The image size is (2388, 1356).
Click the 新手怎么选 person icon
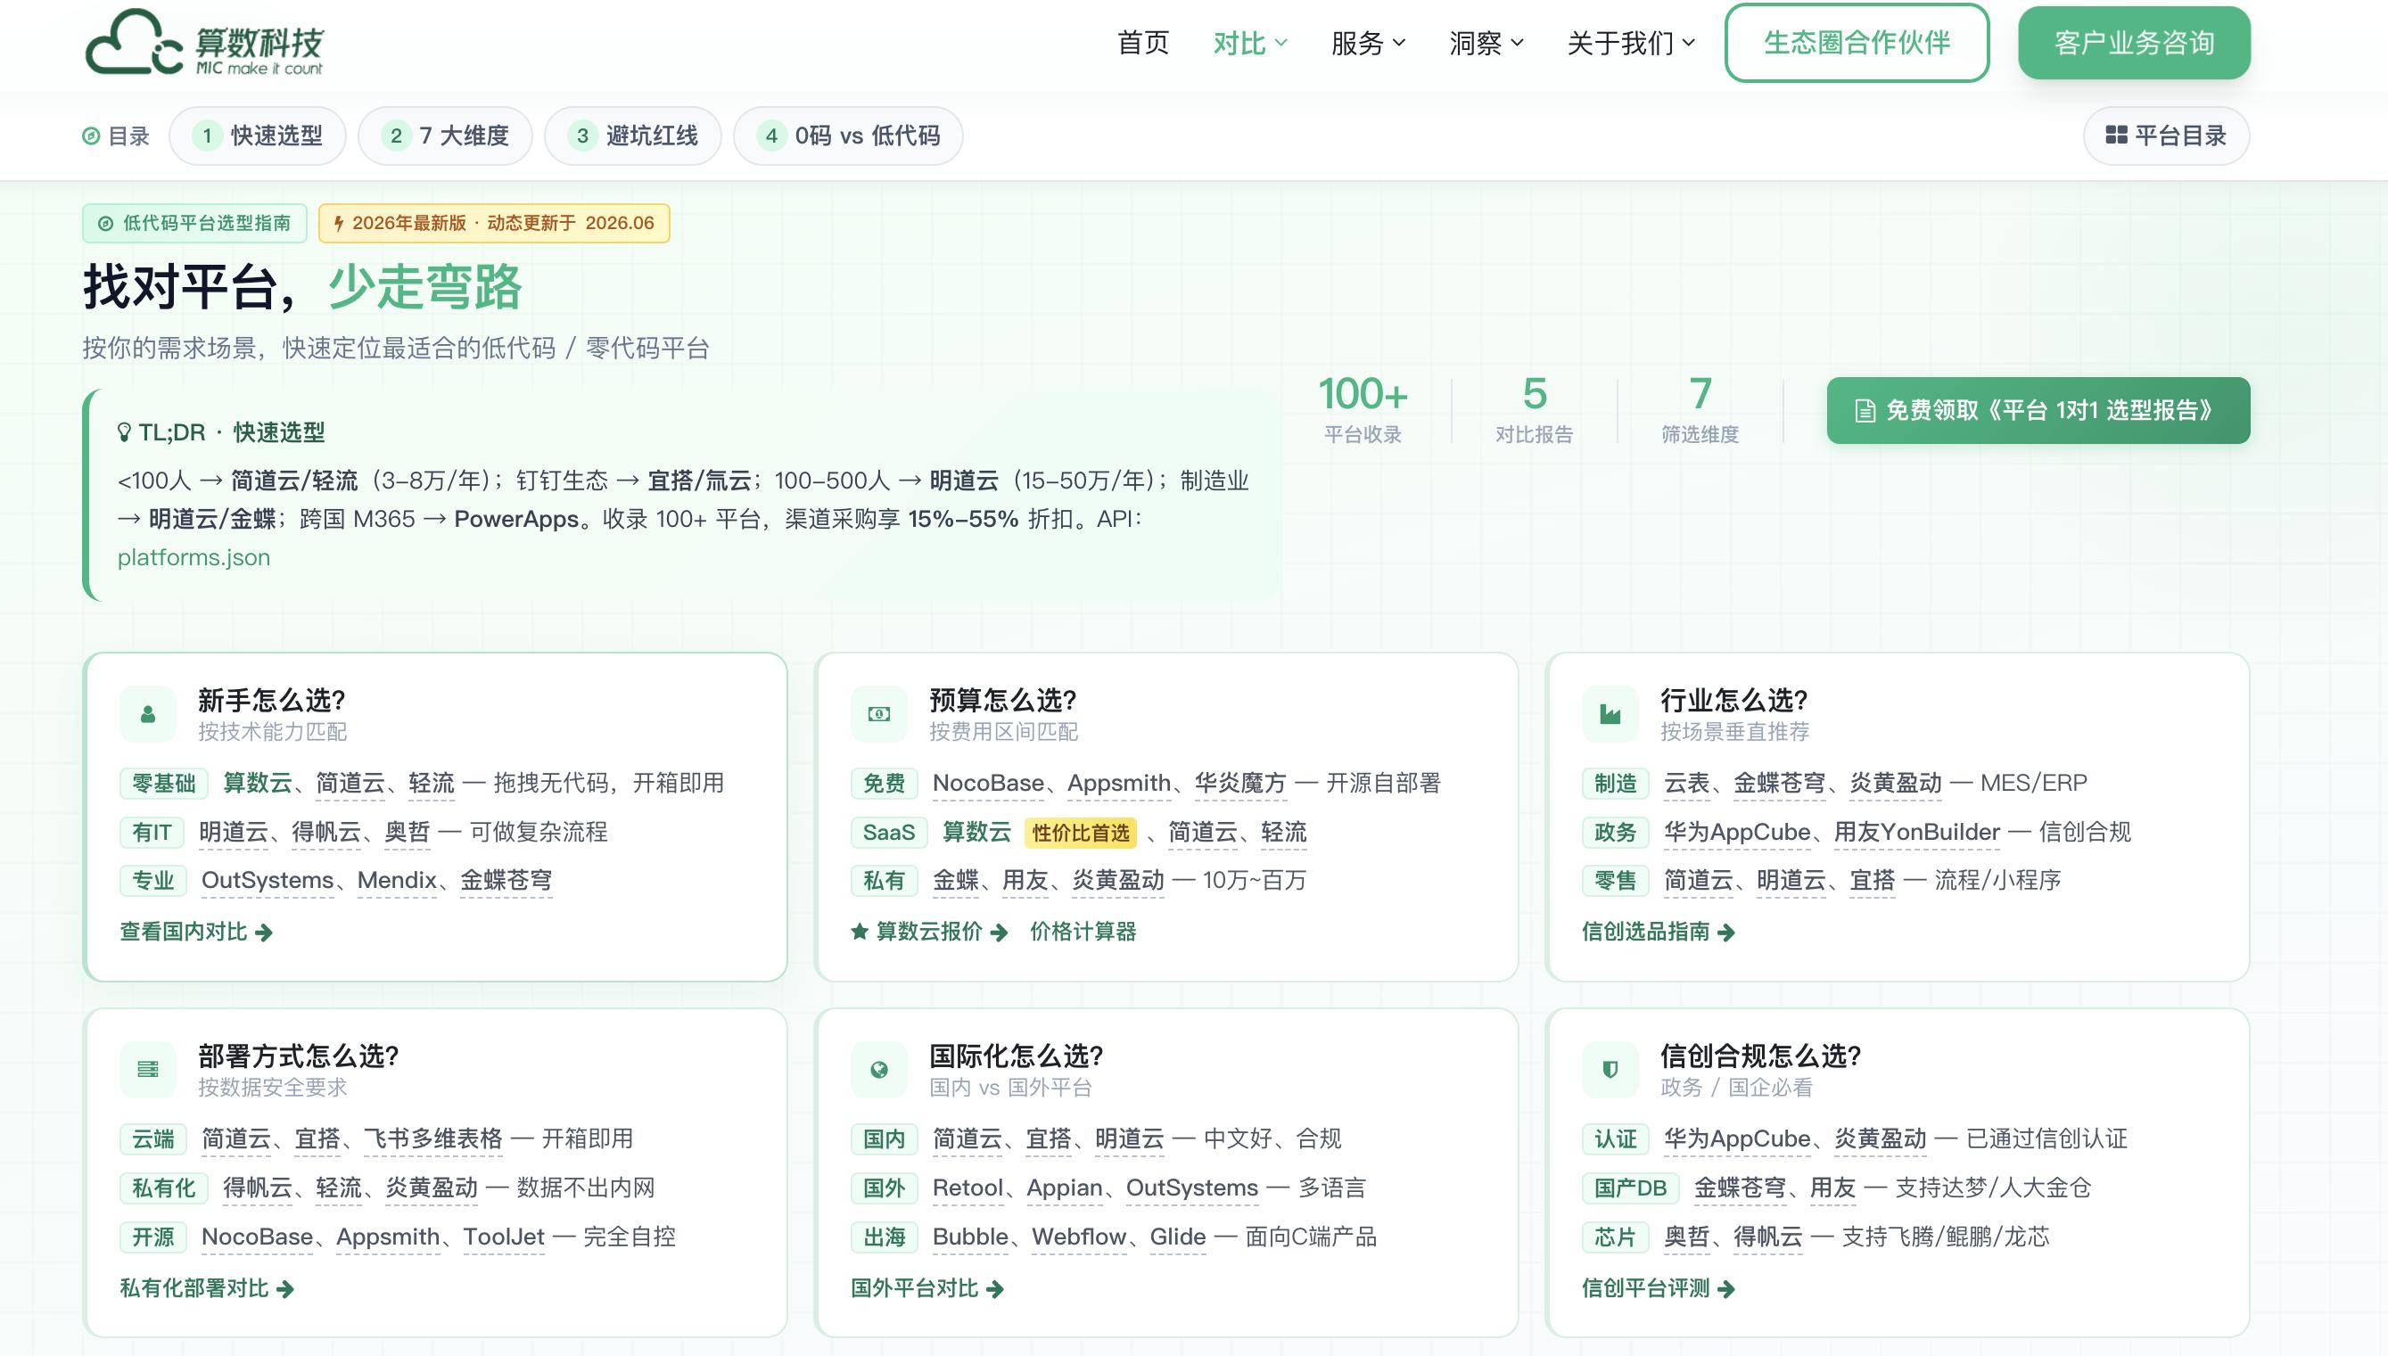147,714
